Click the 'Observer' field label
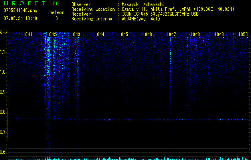The image size is (251, 160). 81,4
